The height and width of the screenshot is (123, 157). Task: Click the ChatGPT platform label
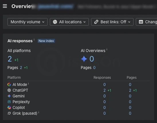coord(20,90)
